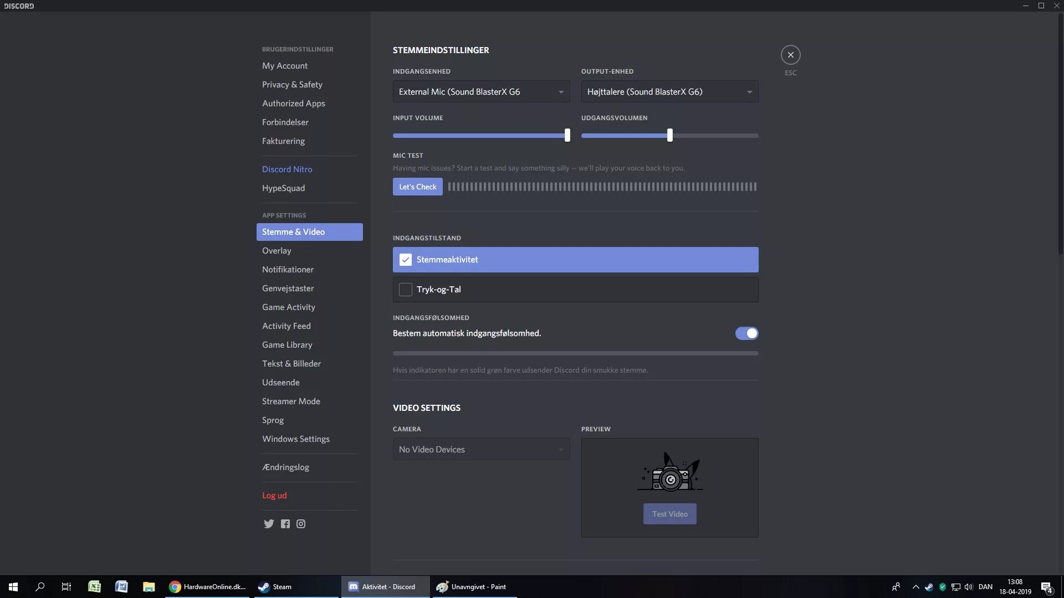
Task: Open the Output-enhed Højttalere dropdown
Action: pyautogui.click(x=669, y=92)
